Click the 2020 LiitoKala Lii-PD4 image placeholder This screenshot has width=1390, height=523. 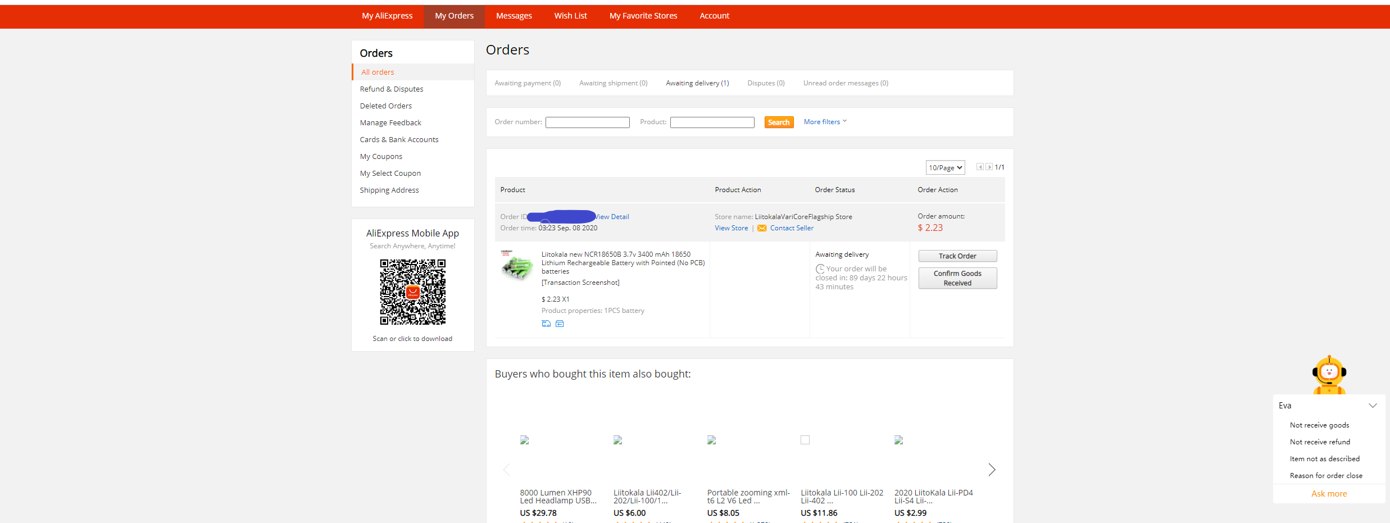[898, 440]
